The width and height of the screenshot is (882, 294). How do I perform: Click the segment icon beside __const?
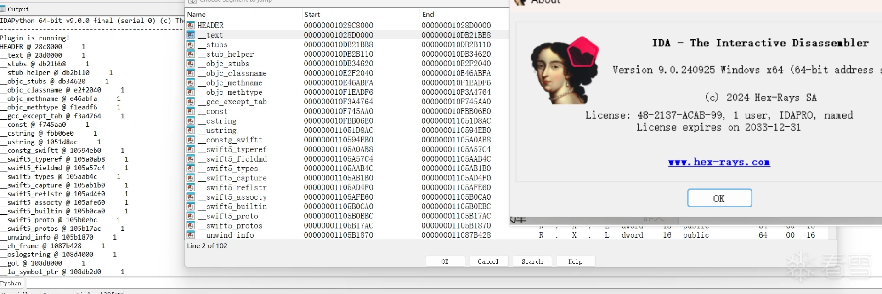190,111
